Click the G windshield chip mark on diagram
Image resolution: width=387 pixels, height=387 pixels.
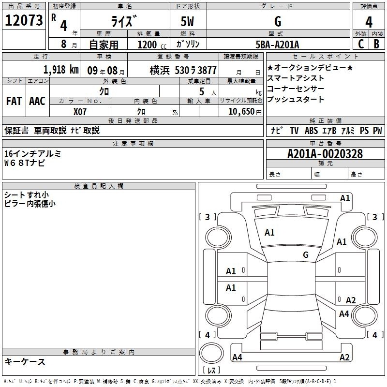[x=305, y=255]
